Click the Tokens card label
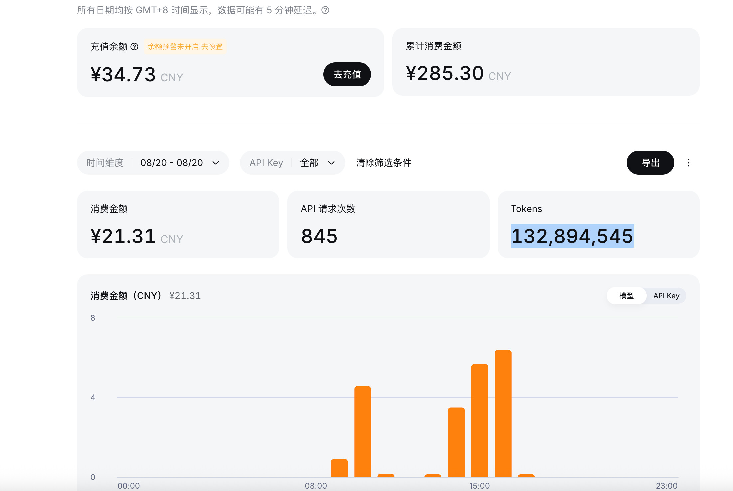The image size is (733, 491). 526,209
